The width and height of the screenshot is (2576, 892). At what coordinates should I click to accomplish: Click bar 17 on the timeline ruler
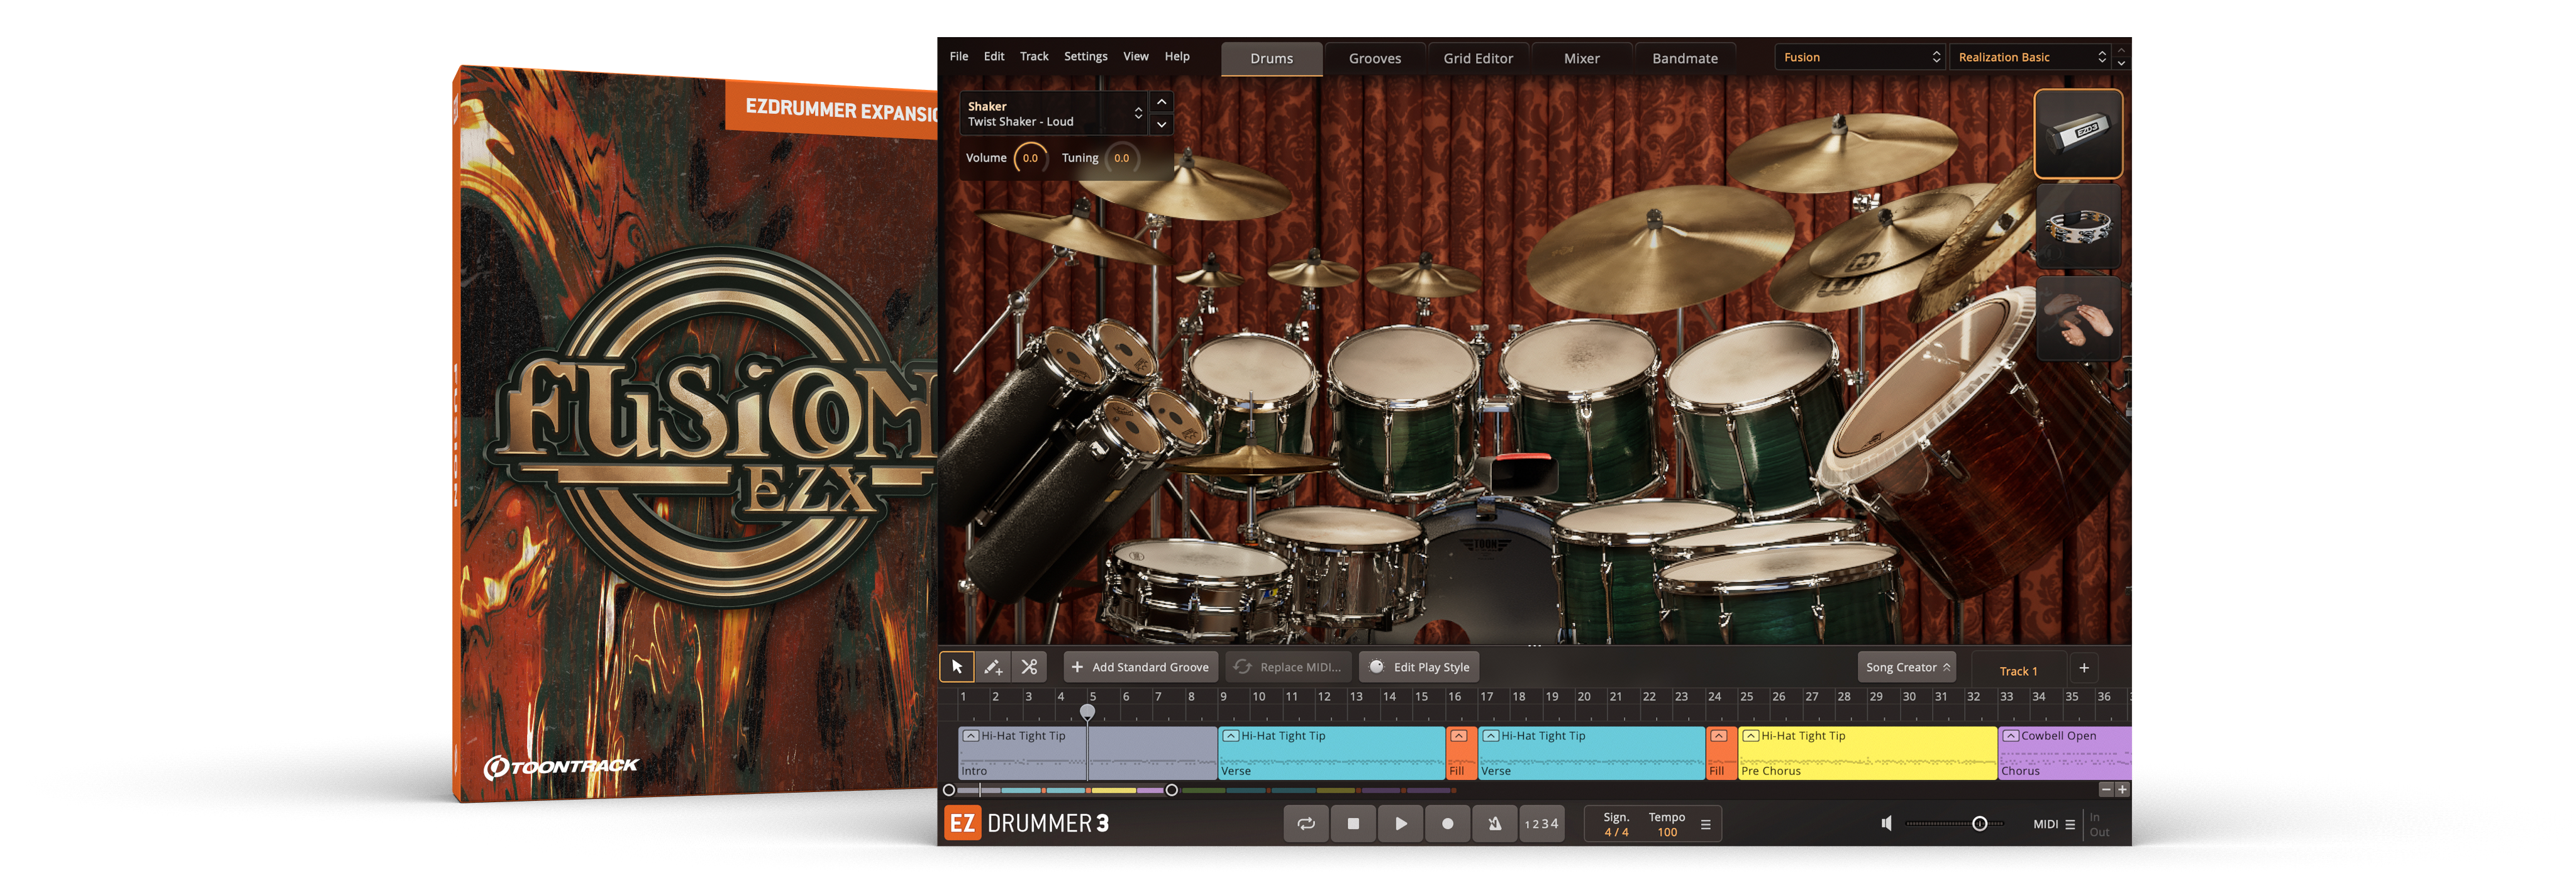tap(1487, 697)
